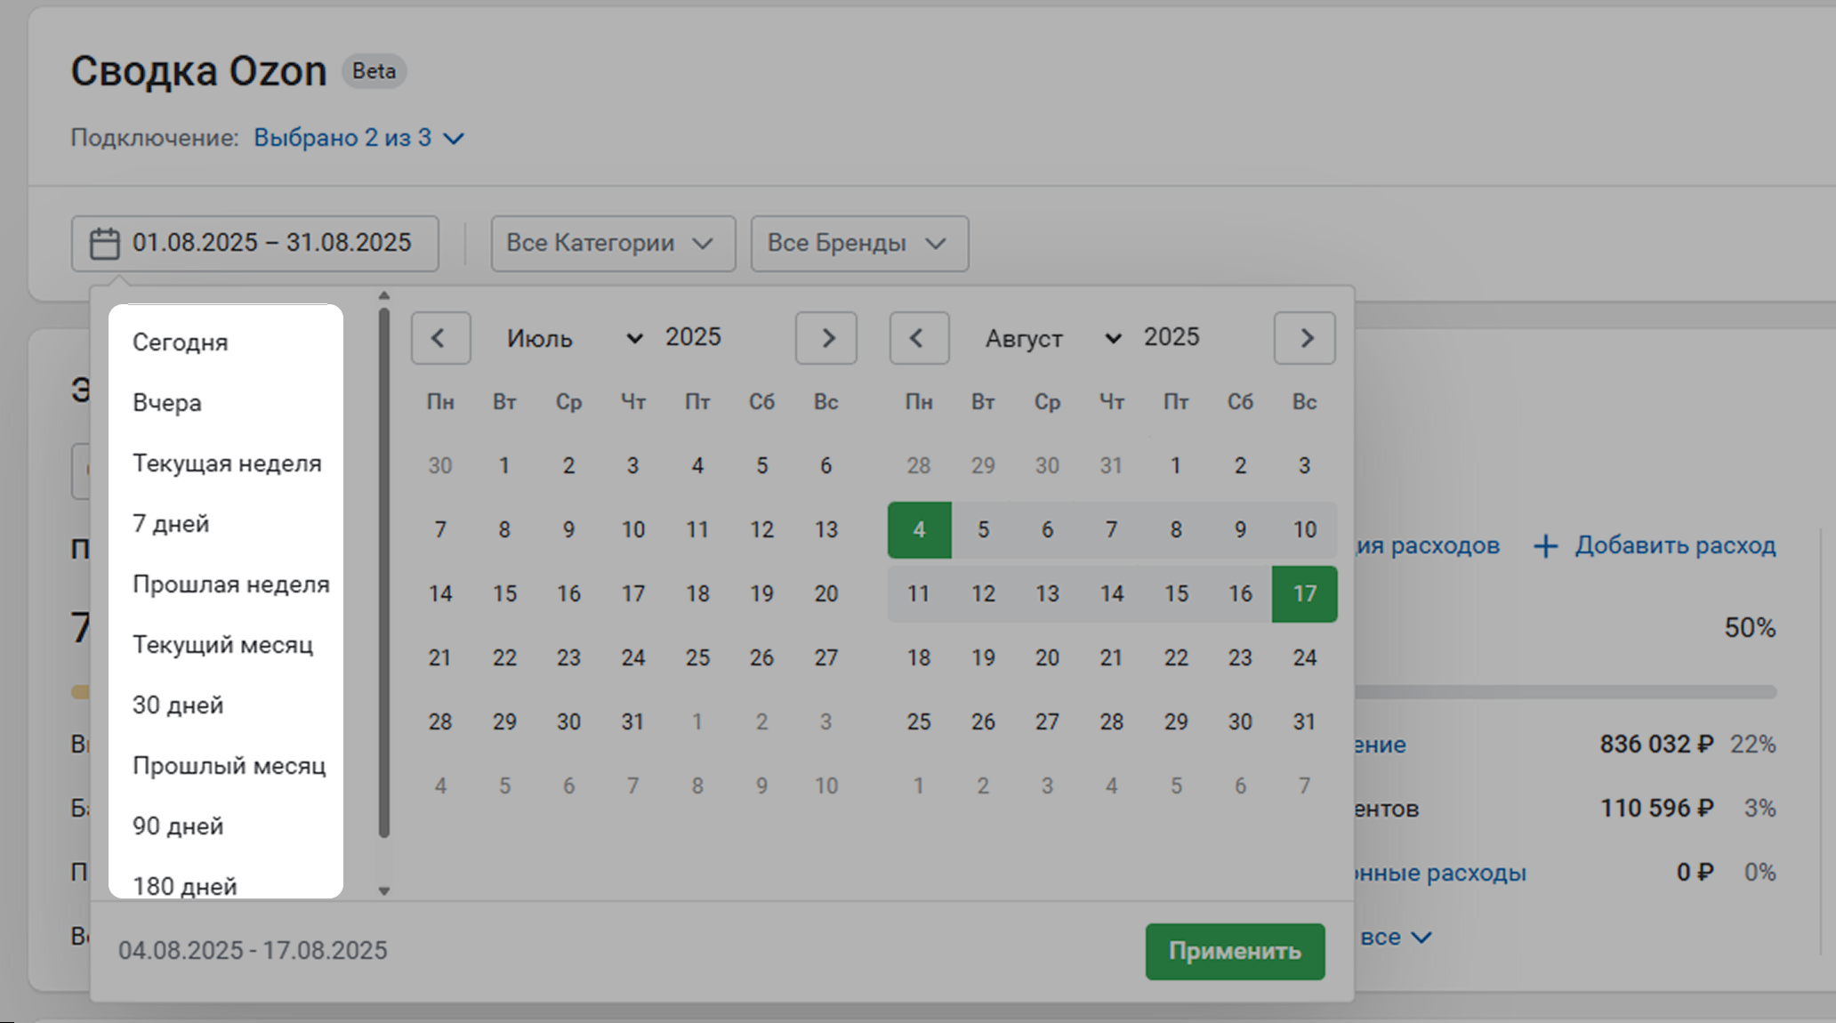Screen dimensions: 1836x1023
Task: Open the Июль month dropdown
Action: click(x=574, y=338)
